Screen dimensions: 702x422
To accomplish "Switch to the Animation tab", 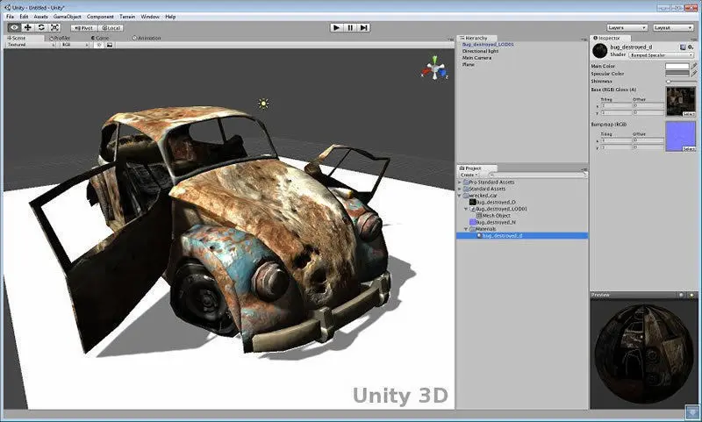I will tap(147, 38).
